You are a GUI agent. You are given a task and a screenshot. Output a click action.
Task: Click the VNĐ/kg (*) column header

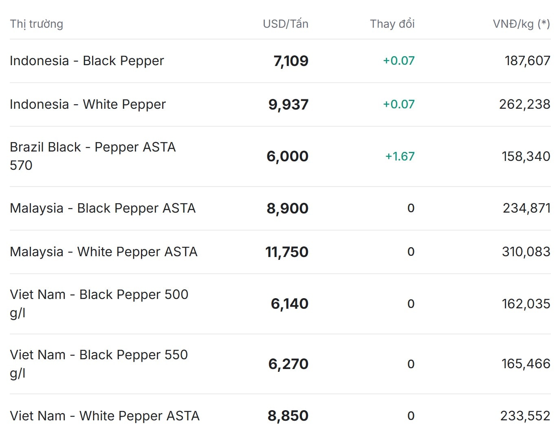point(522,24)
